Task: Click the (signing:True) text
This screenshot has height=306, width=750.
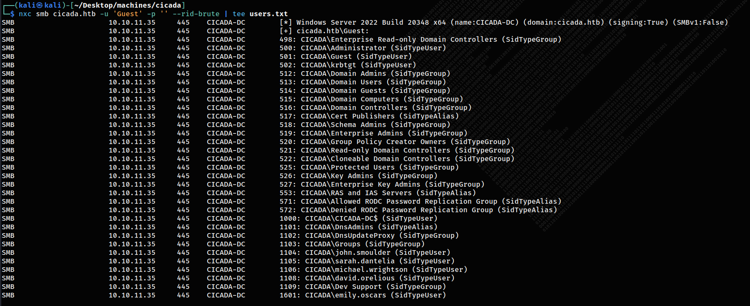Action: tap(638, 22)
